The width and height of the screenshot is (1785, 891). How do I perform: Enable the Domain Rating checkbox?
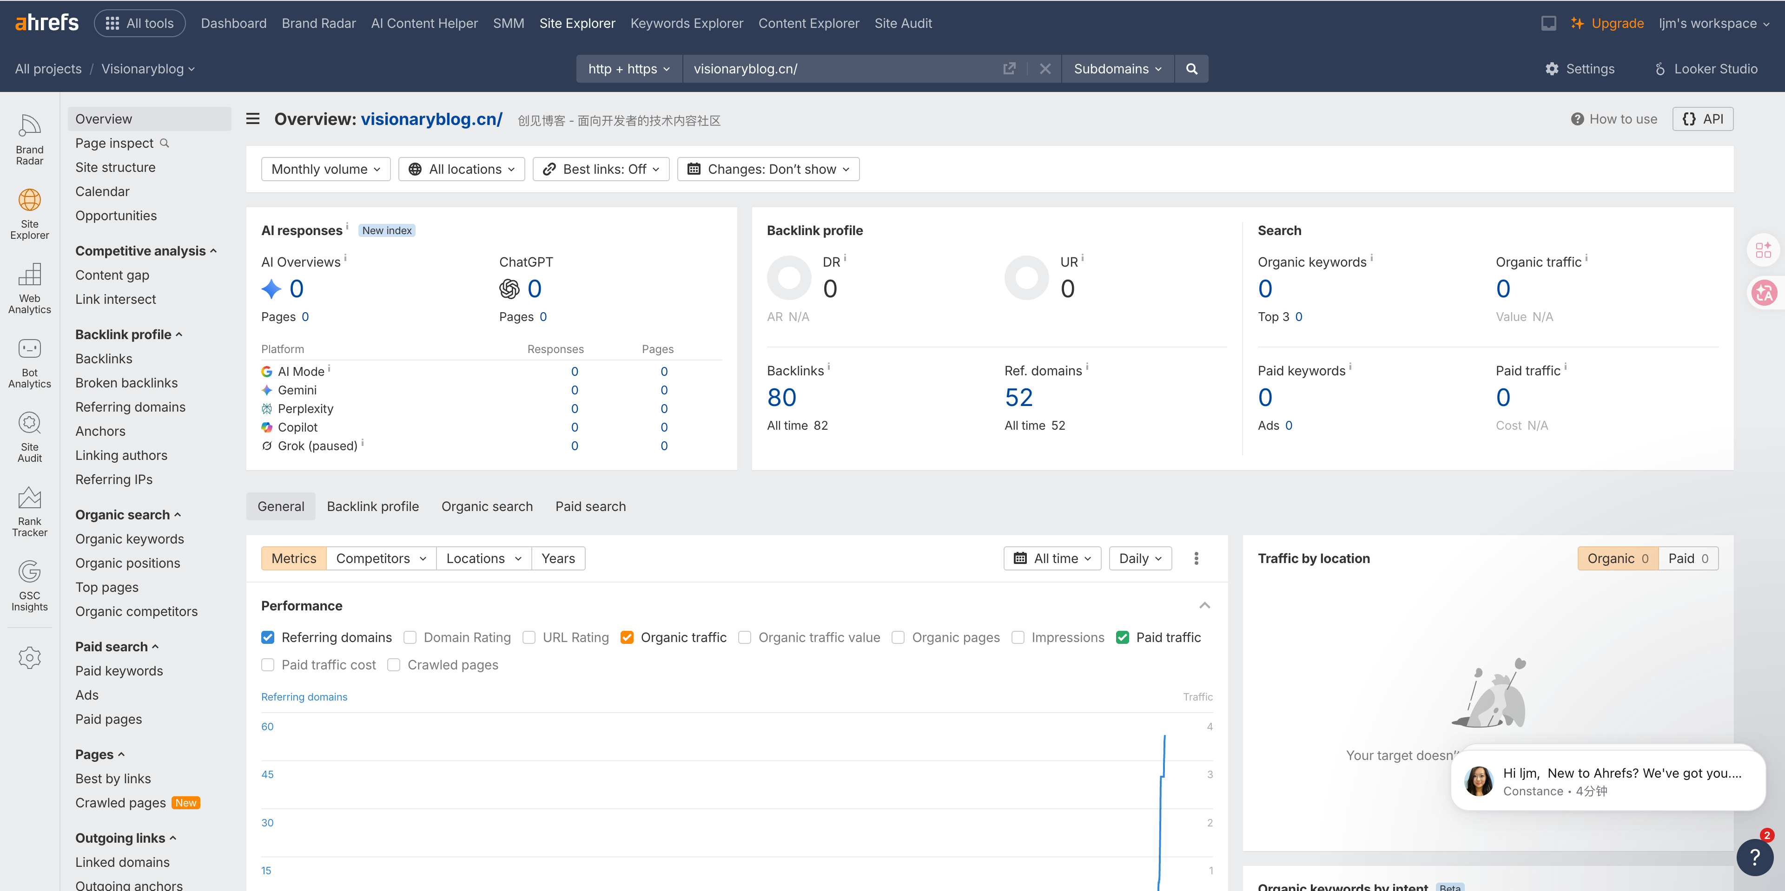410,637
